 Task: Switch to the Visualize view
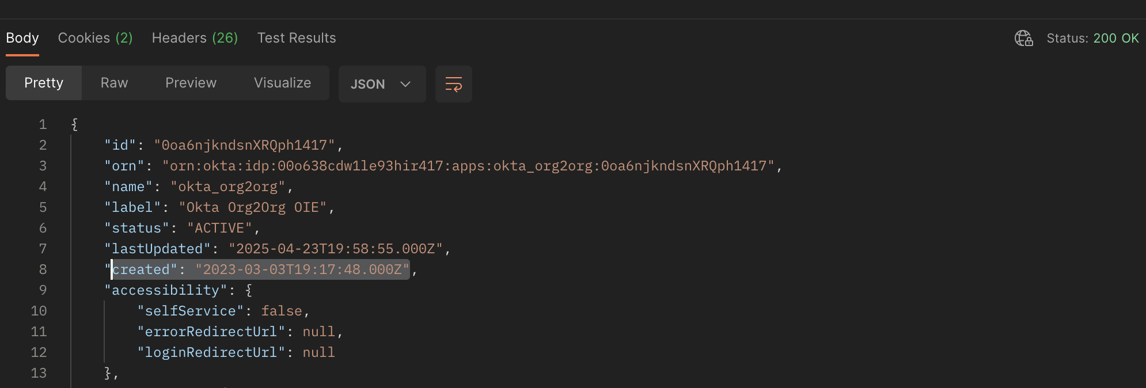[282, 83]
